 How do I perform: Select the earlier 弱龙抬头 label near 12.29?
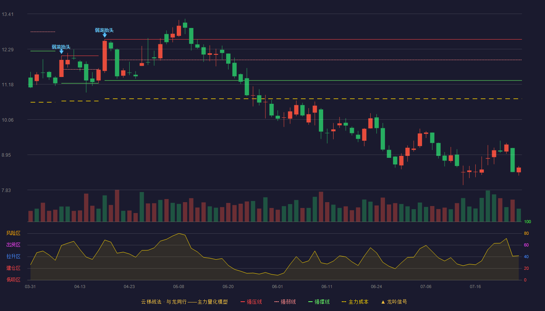(61, 47)
